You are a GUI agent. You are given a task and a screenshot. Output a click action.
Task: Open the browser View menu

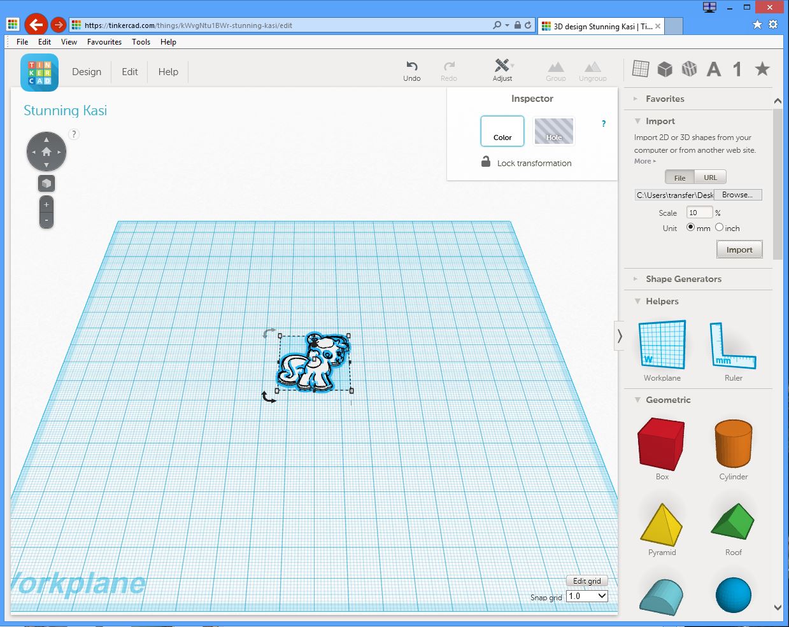click(69, 42)
